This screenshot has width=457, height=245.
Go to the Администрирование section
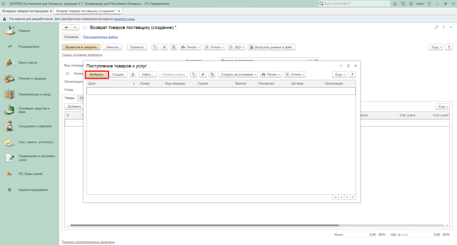pos(33,190)
